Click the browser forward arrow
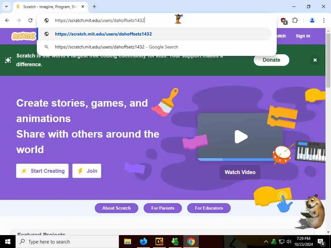Image resolution: width=331 pixels, height=248 pixels. click(19, 20)
